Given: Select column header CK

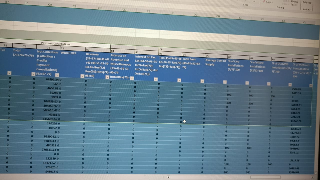Looking at the screenshot, I should pyautogui.click(x=283, y=21).
